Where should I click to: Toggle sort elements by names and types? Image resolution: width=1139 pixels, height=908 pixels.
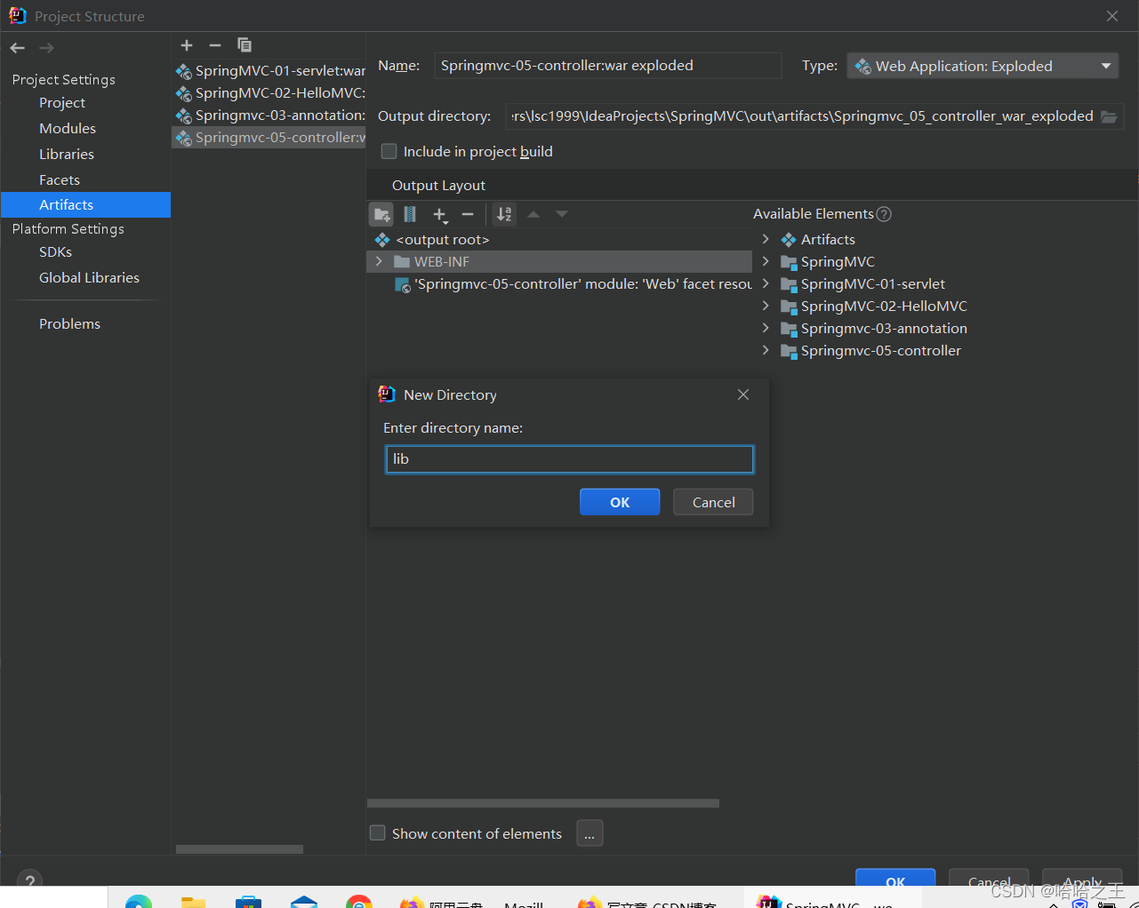(504, 214)
